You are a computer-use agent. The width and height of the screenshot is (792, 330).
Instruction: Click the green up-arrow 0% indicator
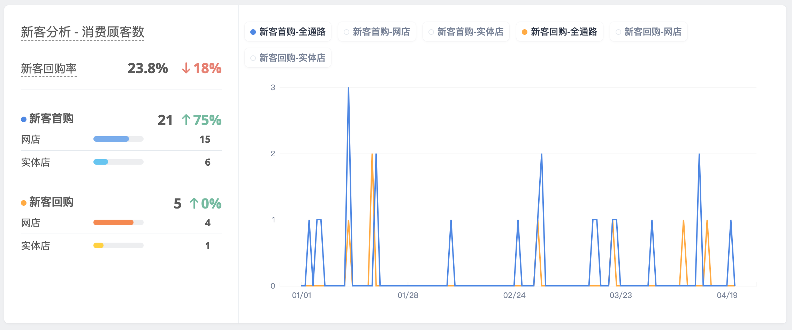(206, 204)
